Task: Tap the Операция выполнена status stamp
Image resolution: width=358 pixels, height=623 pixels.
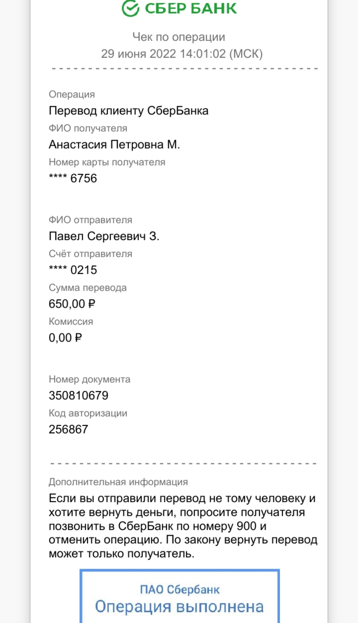Action: point(179,607)
